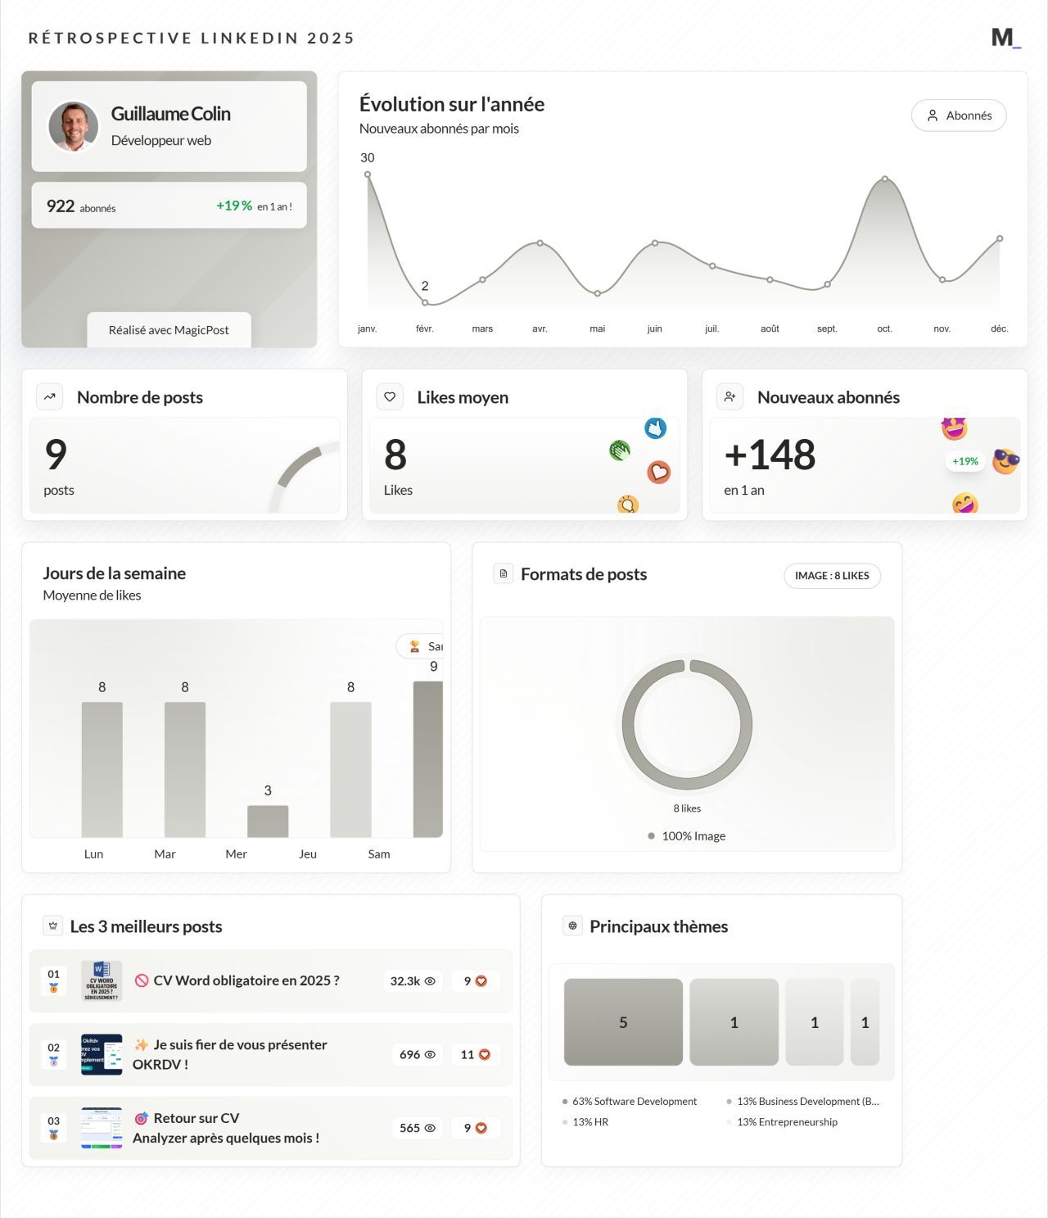The image size is (1048, 1218).
Task: Click the document icon beside Formats de posts
Action: pyautogui.click(x=504, y=573)
